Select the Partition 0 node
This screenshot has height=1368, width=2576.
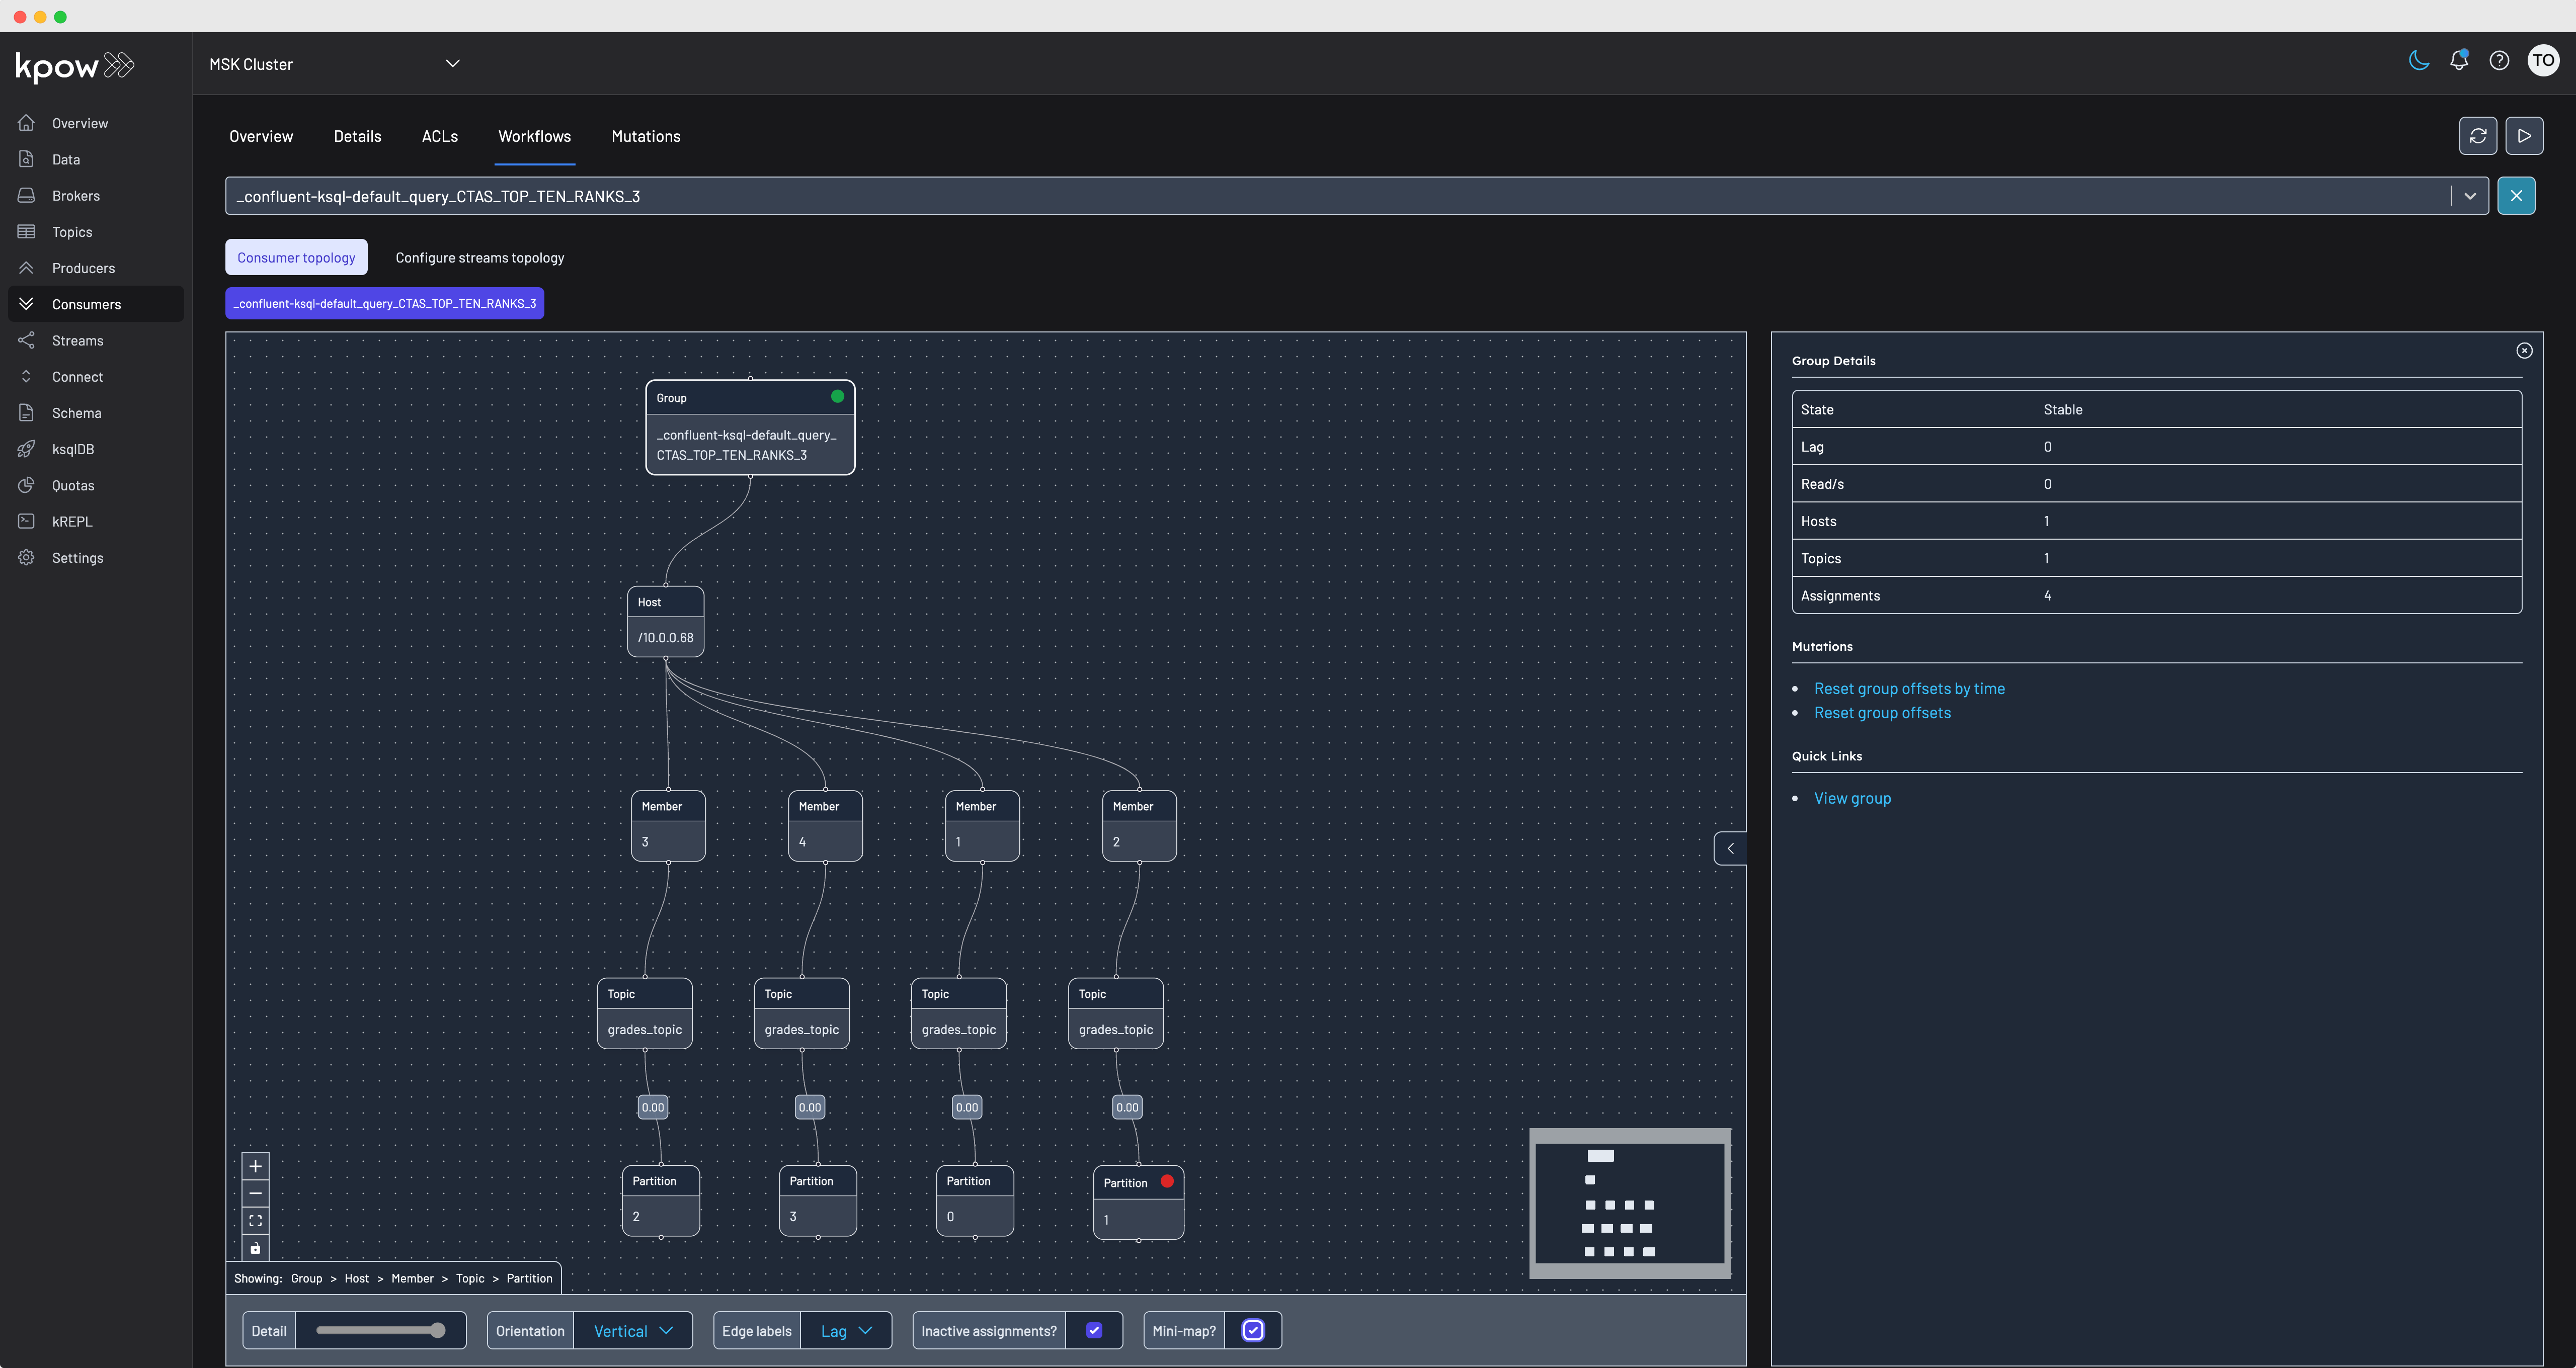pyautogui.click(x=975, y=1201)
